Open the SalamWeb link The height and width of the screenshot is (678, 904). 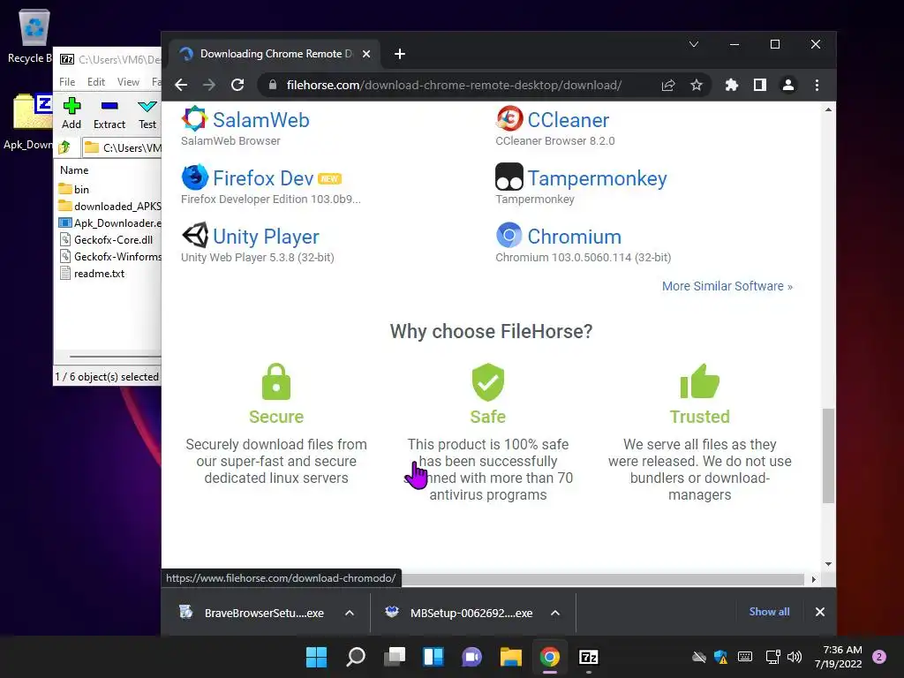[x=261, y=120]
